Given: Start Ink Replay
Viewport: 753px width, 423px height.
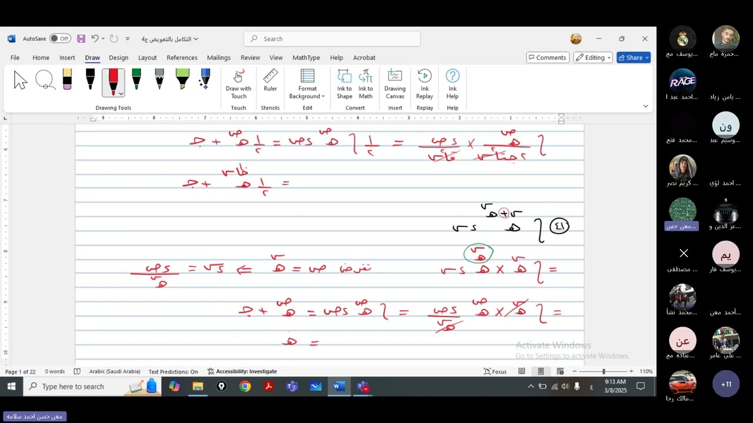Looking at the screenshot, I should (x=424, y=85).
